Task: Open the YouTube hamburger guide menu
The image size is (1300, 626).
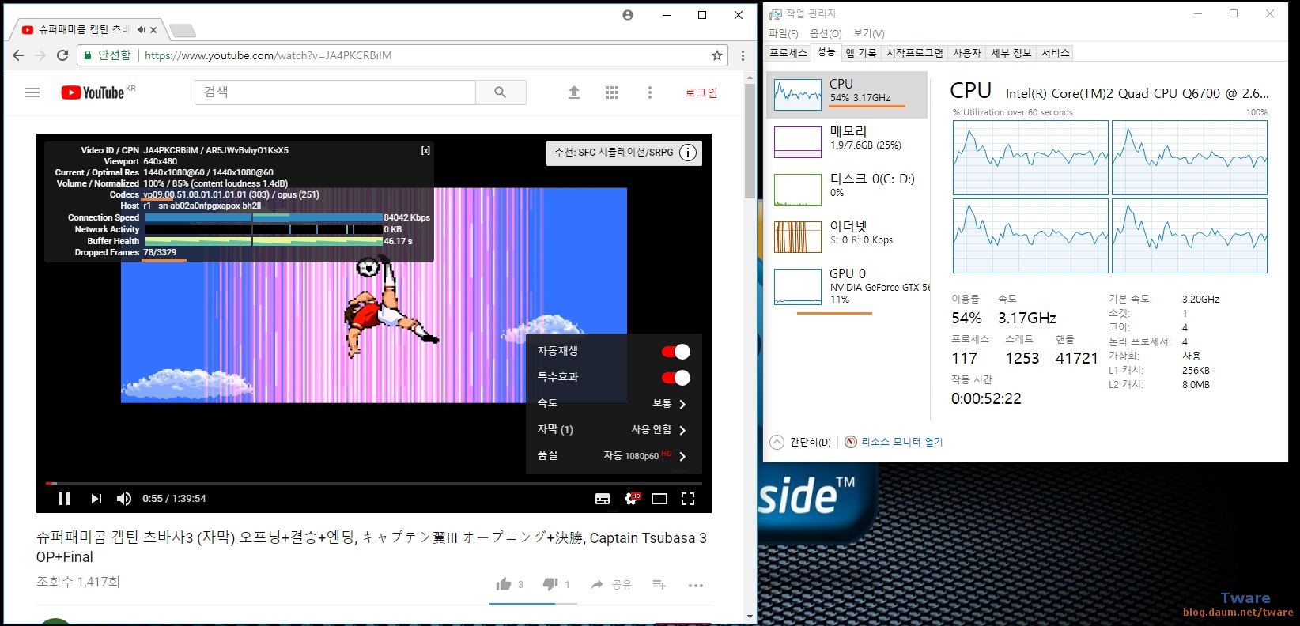Action: (32, 92)
